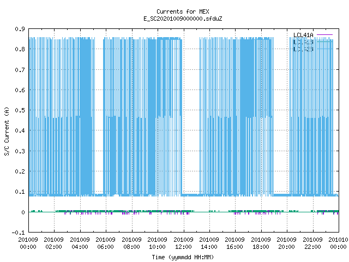This screenshot has height=262, width=349.
Task: Click the chart title 'Currents for MEX'
Action: click(x=183, y=11)
